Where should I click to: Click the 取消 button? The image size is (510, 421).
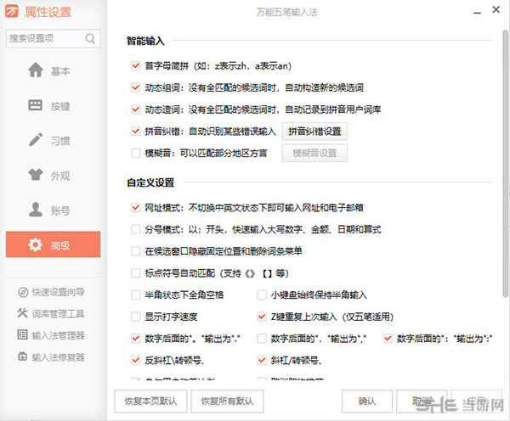coord(422,401)
